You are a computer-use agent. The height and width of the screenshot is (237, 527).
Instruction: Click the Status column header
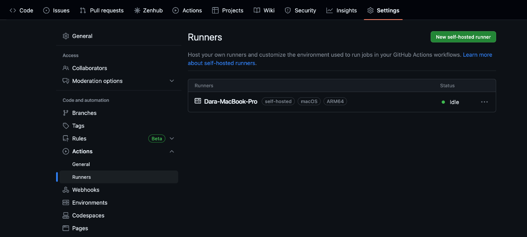point(447,86)
